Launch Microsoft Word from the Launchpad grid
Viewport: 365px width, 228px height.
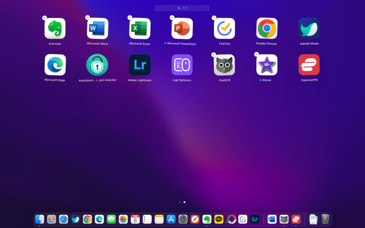pos(97,28)
